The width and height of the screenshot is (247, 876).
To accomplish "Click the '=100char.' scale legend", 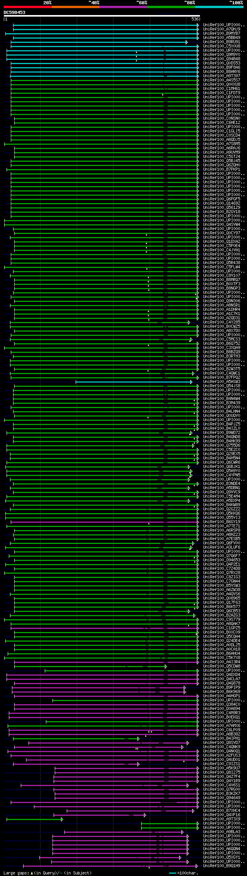I will [183, 873].
